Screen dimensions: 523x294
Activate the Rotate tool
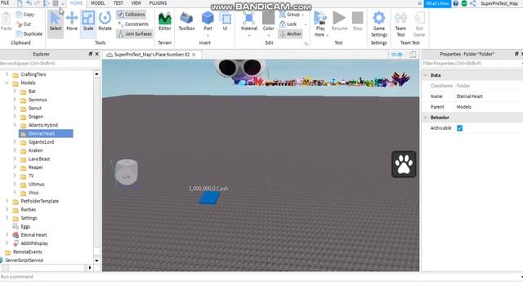(x=105, y=21)
